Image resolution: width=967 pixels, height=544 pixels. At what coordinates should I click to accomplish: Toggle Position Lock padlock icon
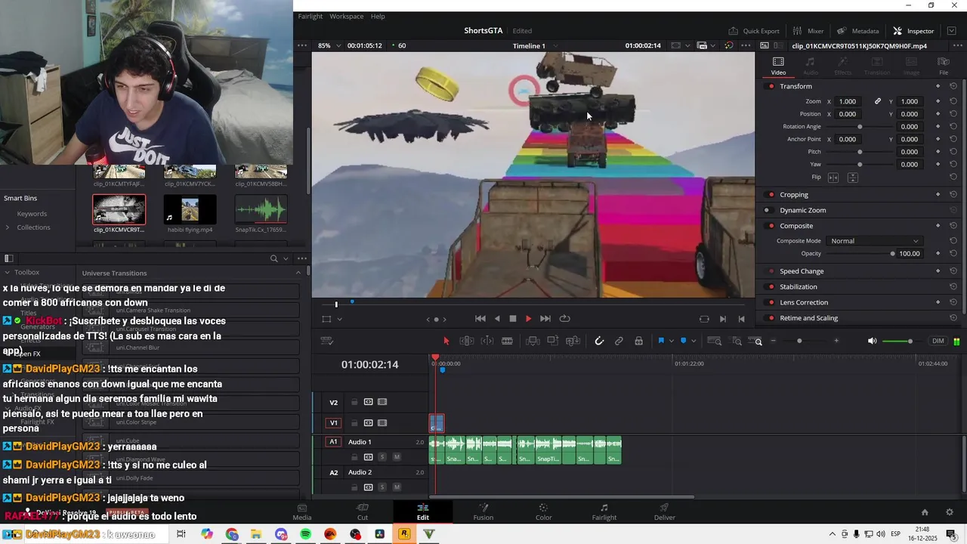pyautogui.click(x=638, y=341)
